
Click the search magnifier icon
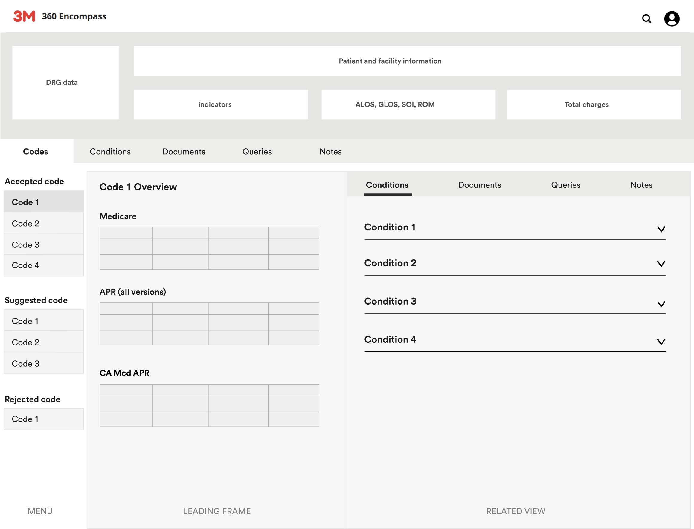[x=646, y=19]
